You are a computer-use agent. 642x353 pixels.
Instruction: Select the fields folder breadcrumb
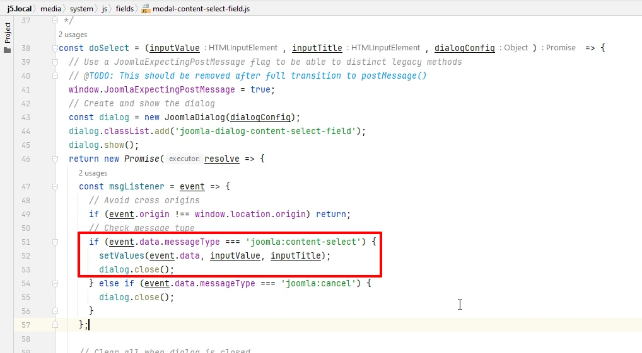pos(124,9)
